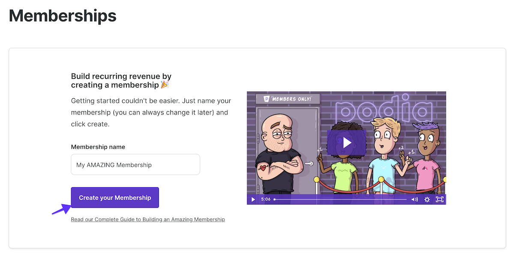This screenshot has height=257, width=514.
Task: Click the Memberships page heading
Action: (x=63, y=16)
